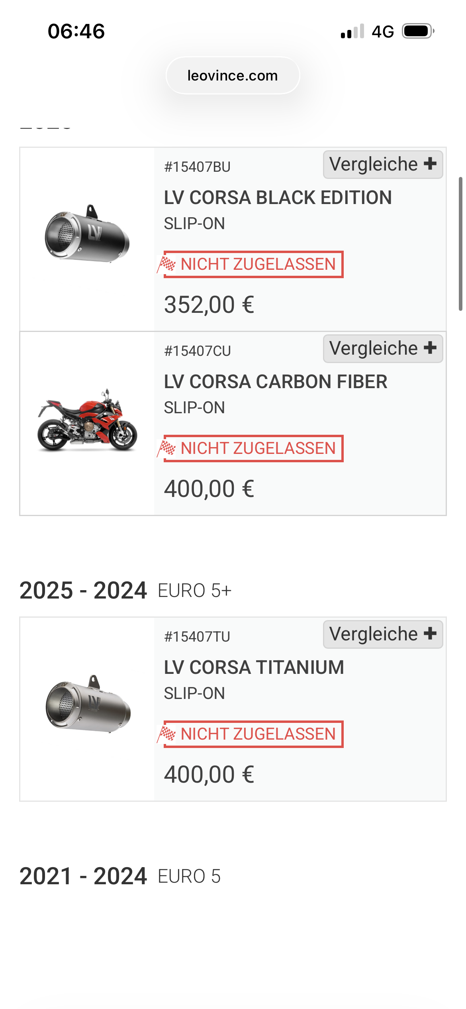Tap the leovince.com address bar

233,76
